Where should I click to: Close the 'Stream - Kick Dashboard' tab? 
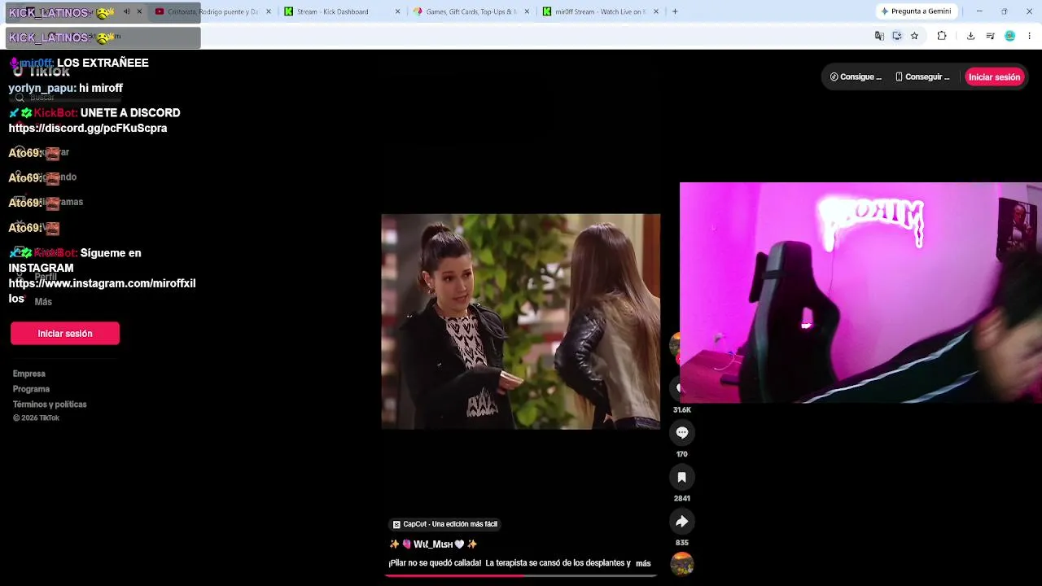coord(397,11)
